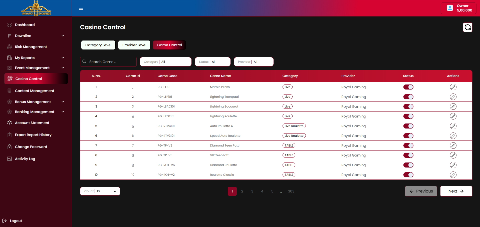Screen dimensions: 480x227
Task: Edit the Roulette Classic game
Action: coord(453,175)
